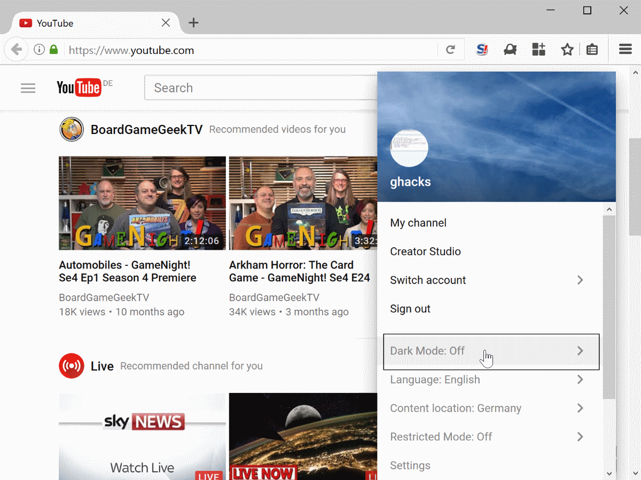Click '34K views • 3 months ago' text
The image size is (641, 480).
coord(288,312)
